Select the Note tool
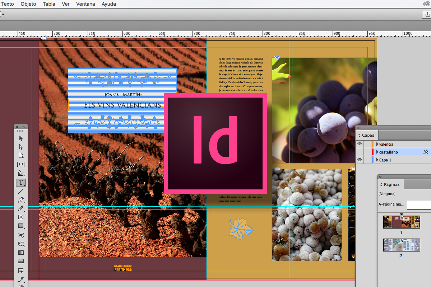Viewport: 431px width, 287px height. pyautogui.click(x=21, y=270)
